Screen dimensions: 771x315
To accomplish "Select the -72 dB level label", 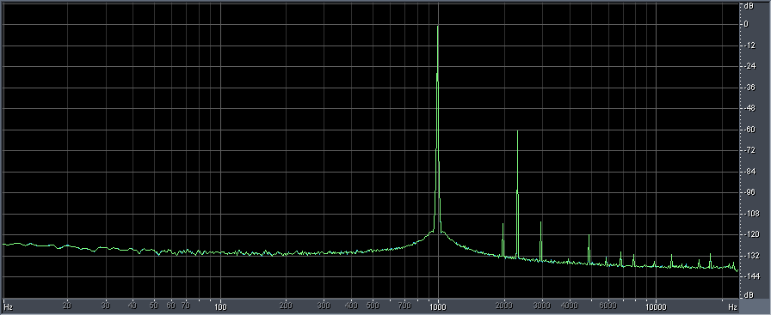I will (749, 150).
